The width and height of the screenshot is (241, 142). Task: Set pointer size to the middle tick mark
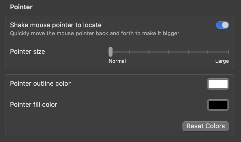(x=168, y=52)
